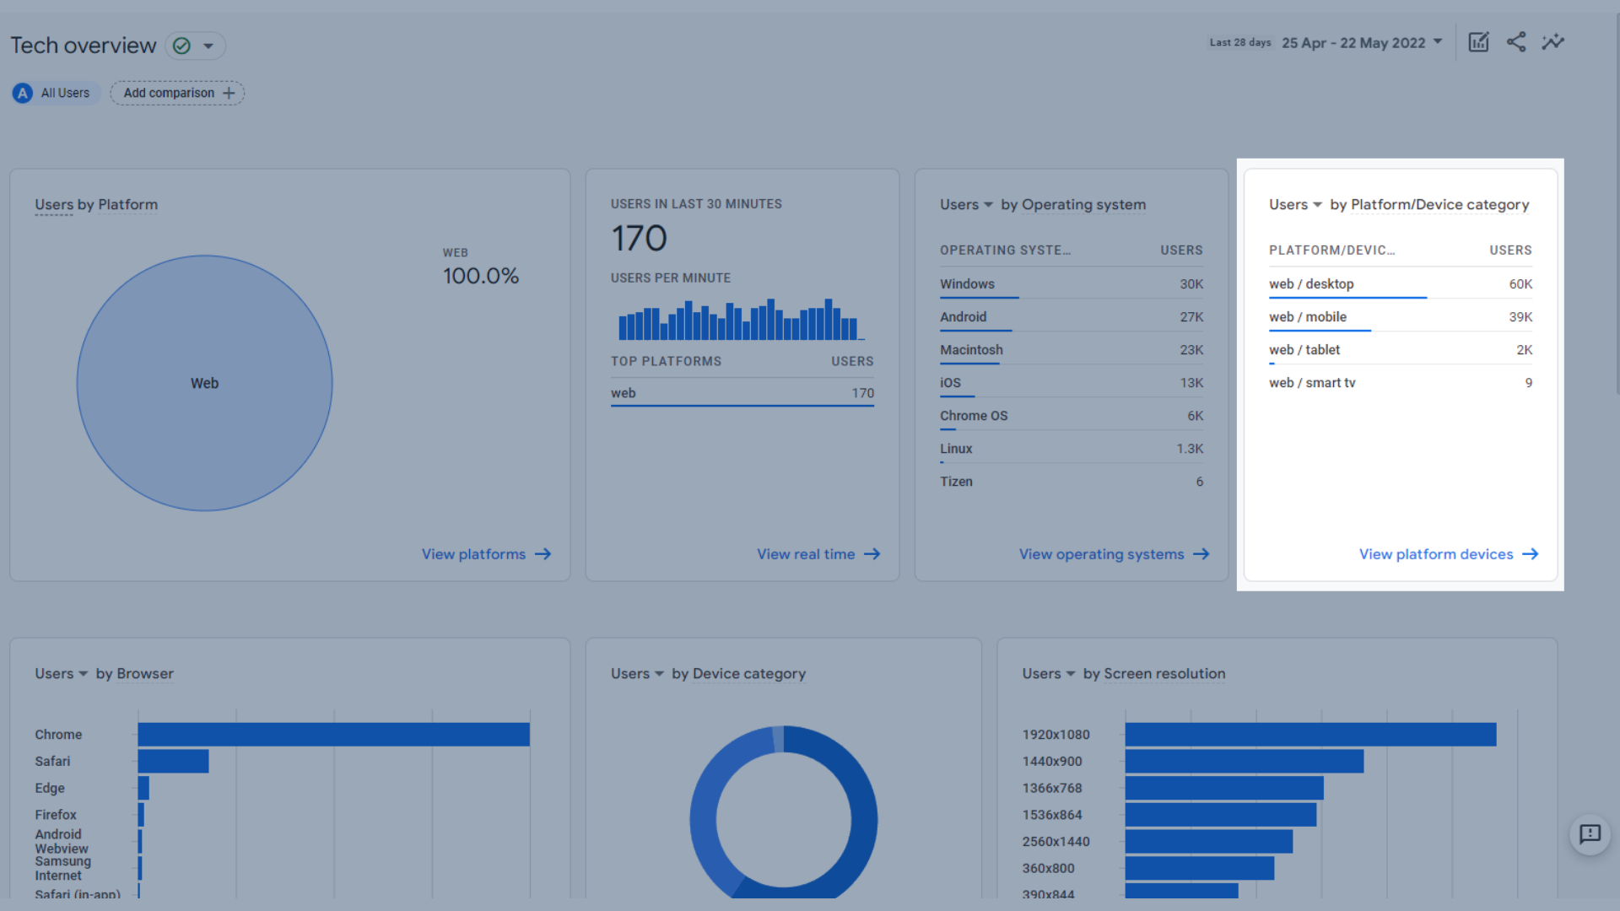Viewport: 1620px width, 911px height.
Task: Click the plus icon in Add comparison
Action: point(229,93)
